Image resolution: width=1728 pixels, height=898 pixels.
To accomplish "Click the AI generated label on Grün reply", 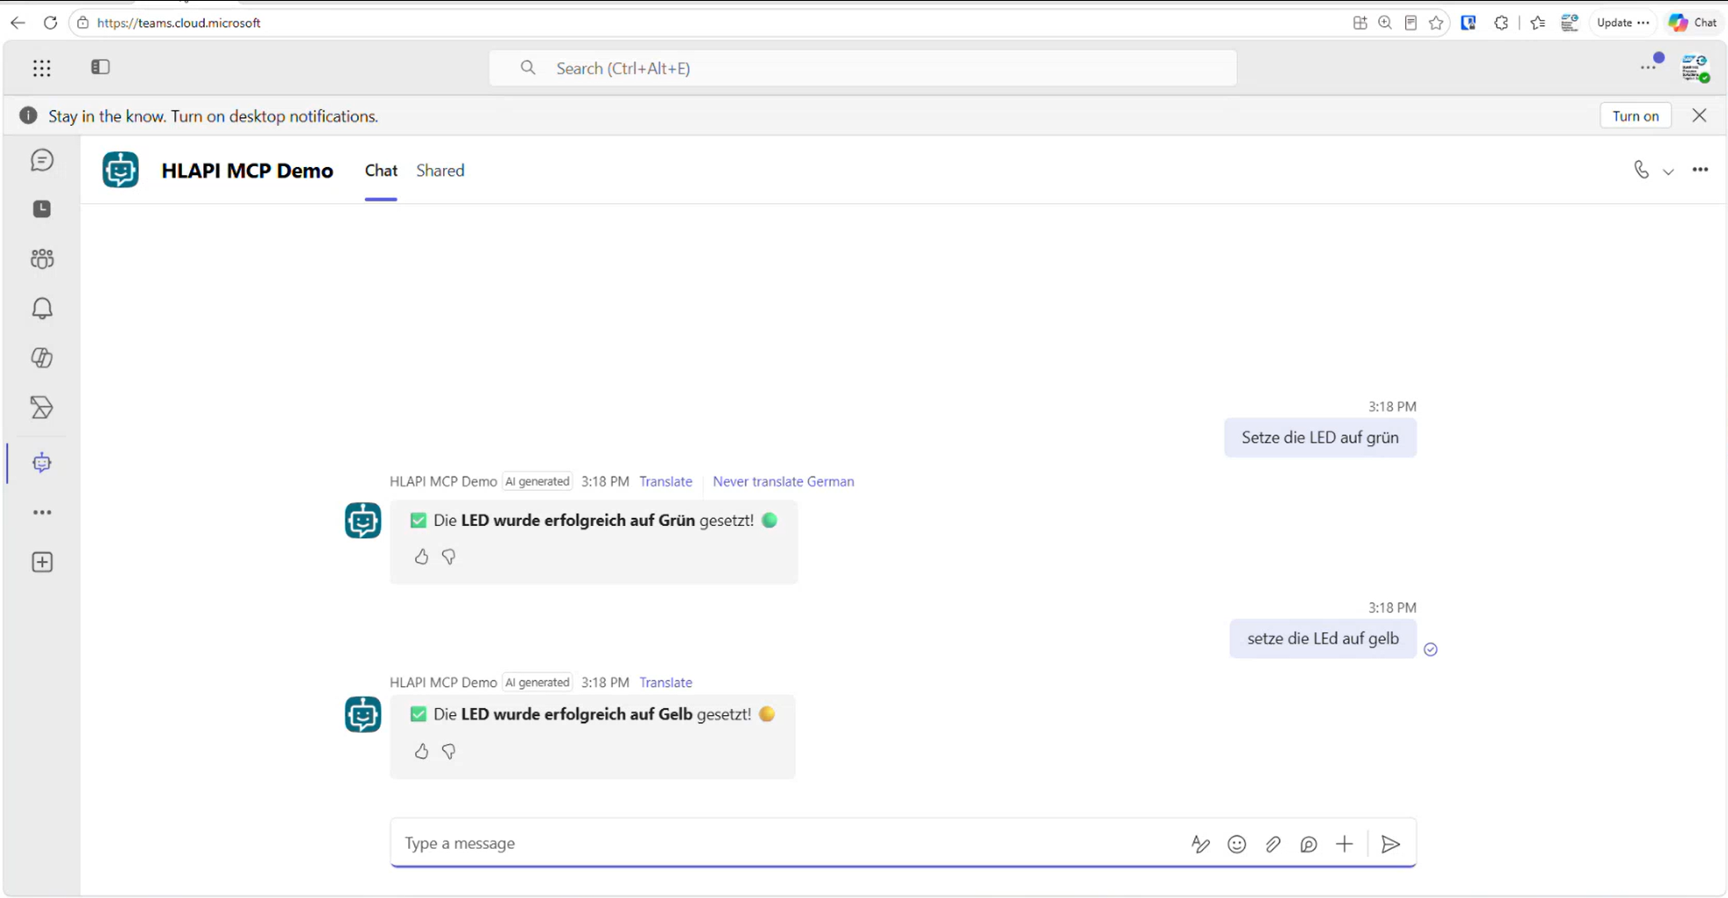I will tap(537, 481).
